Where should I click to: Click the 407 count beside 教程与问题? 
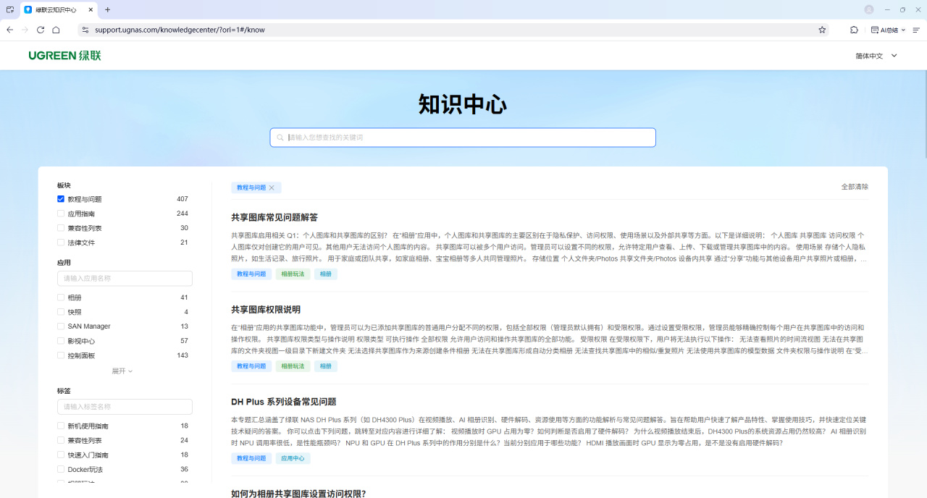coord(183,199)
